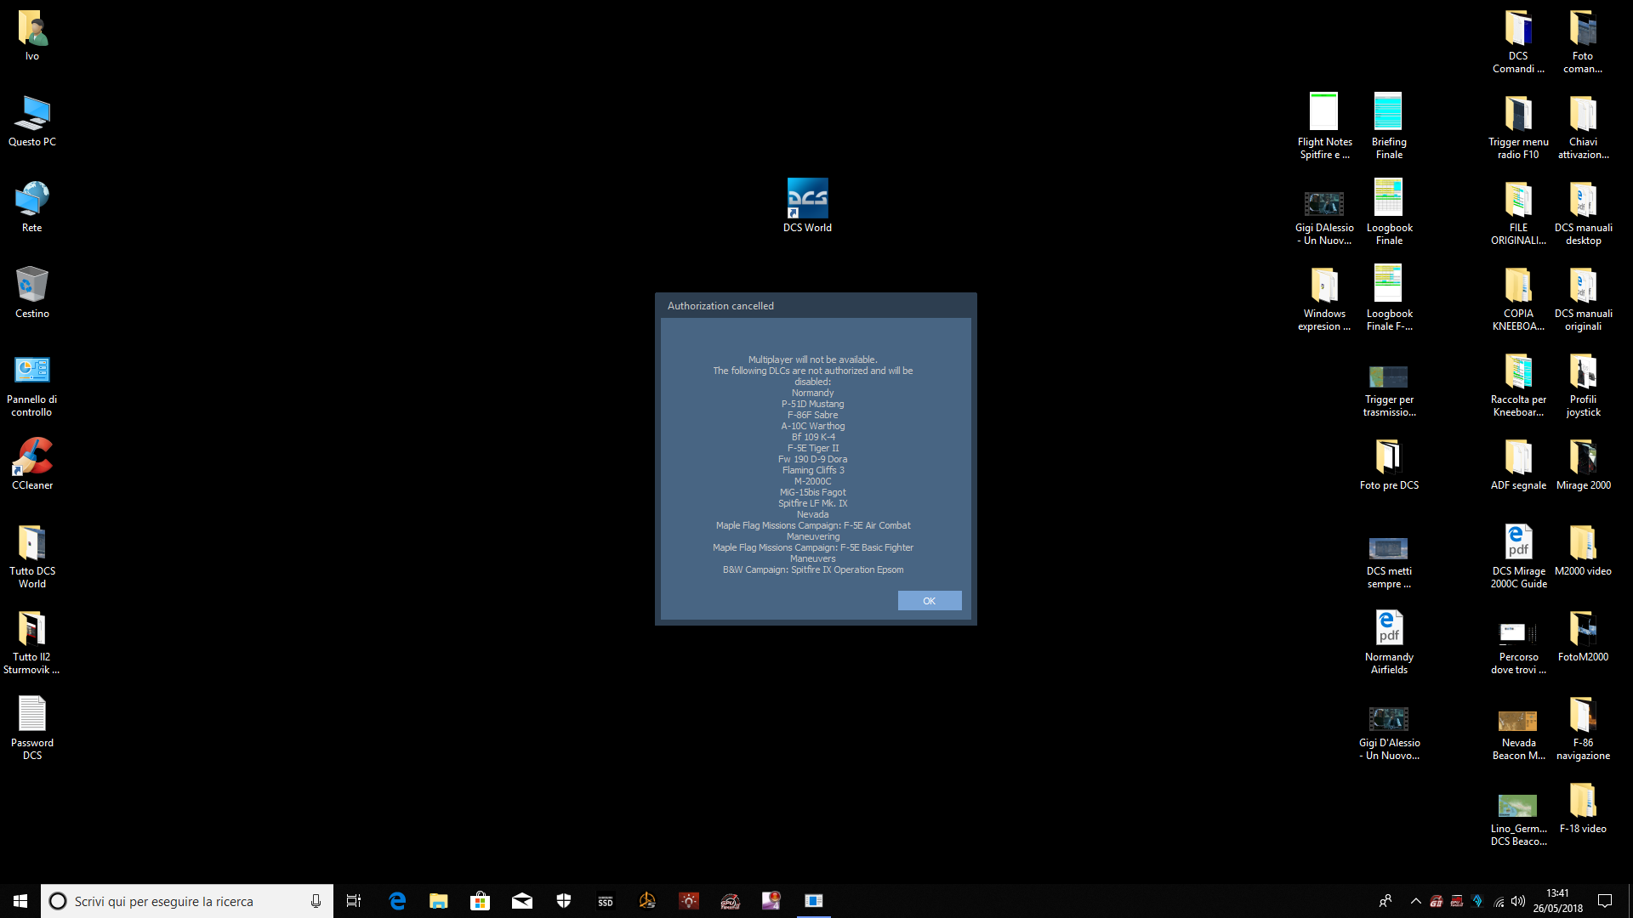Viewport: 1633px width, 918px height.
Task: Open the Windows Start menu
Action: click(x=20, y=901)
